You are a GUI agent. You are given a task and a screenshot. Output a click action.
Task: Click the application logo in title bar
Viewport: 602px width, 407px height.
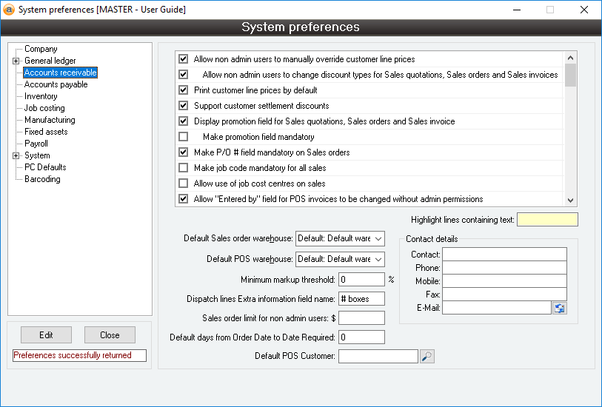pos(9,10)
